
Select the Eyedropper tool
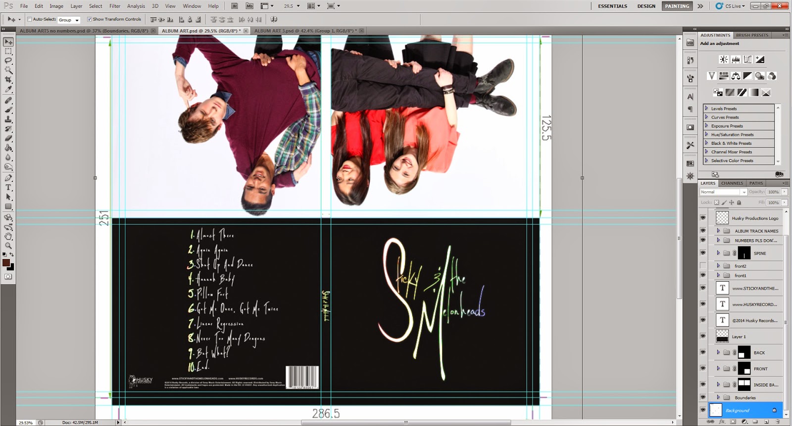point(8,89)
